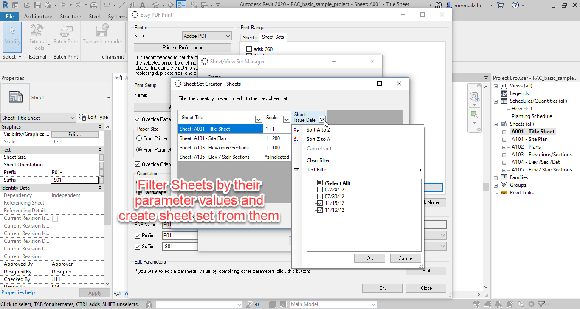Click the Edit button under Edit Parameters
The image size is (580, 309).
click(426, 271)
